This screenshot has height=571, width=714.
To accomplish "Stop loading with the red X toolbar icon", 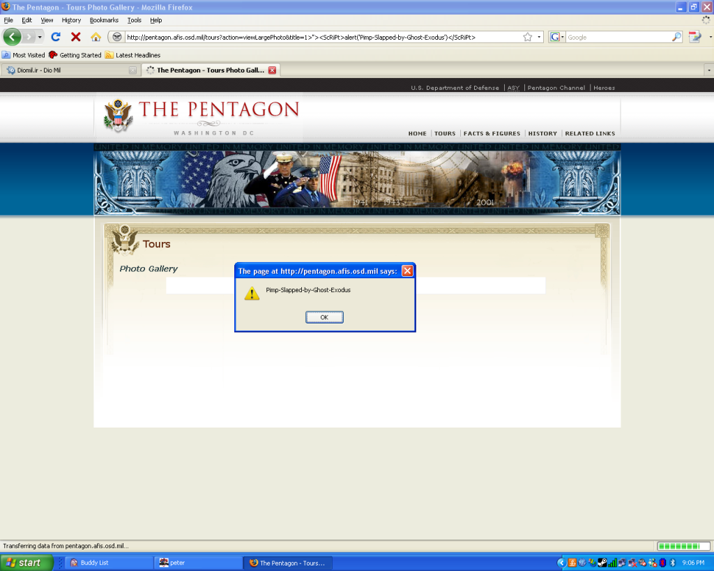I will click(75, 37).
